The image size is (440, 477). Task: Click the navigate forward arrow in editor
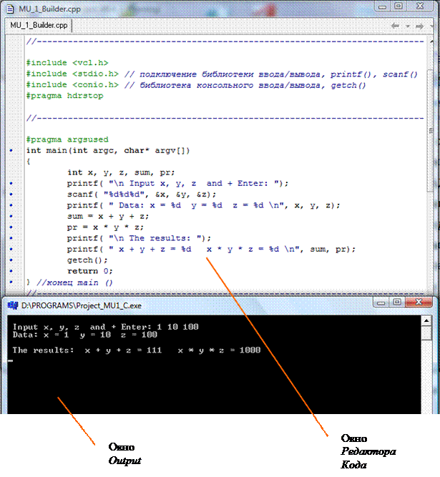coord(419,25)
